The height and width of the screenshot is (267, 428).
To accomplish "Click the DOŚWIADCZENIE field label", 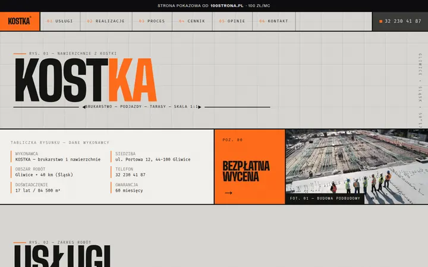I will 32,185.
